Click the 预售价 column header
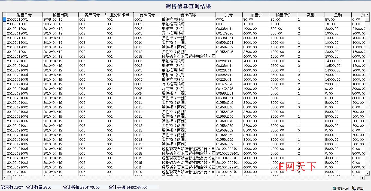Image resolution: width=371 pixels, height=191 pixels. pos(256,15)
